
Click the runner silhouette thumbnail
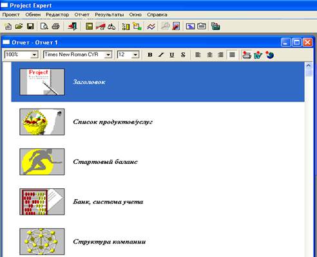tap(42, 162)
